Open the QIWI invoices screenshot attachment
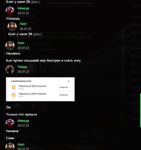Screen dimensions: 141x150 [40, 89]
